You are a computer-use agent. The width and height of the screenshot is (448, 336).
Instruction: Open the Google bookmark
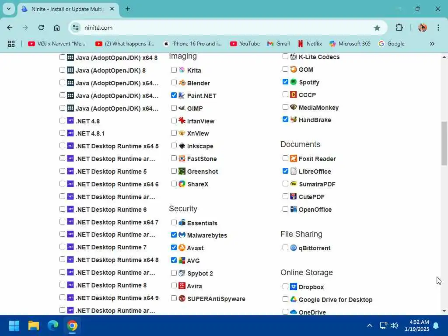click(392, 44)
